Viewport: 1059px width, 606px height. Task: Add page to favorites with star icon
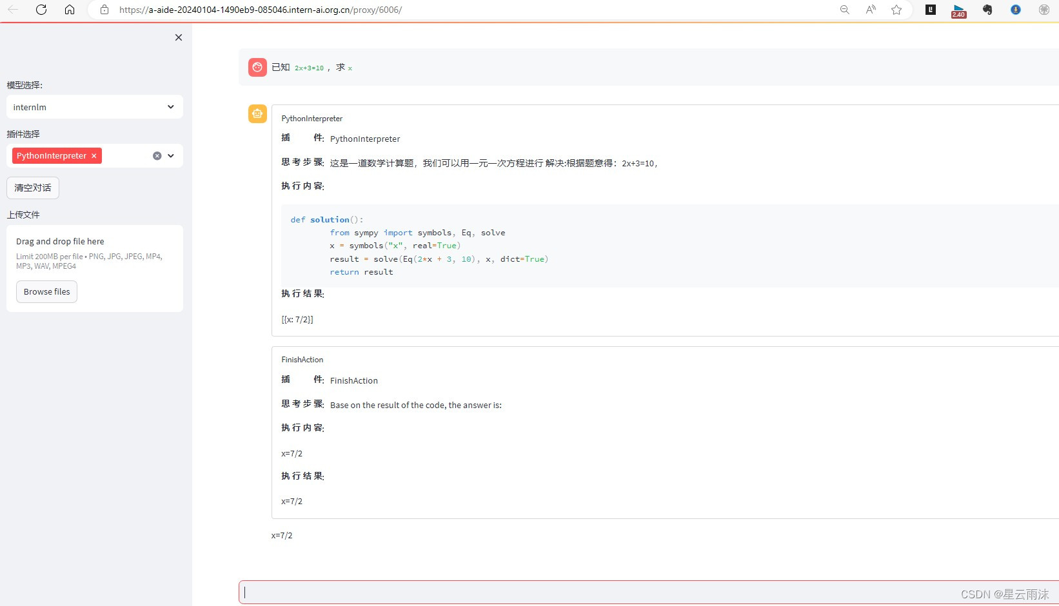[896, 10]
